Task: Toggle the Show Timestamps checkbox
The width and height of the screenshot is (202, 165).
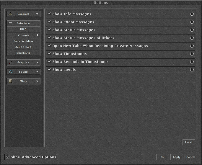Action: (49, 53)
